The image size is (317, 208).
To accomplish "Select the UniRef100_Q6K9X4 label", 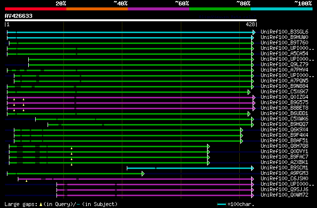I will click(284, 130).
